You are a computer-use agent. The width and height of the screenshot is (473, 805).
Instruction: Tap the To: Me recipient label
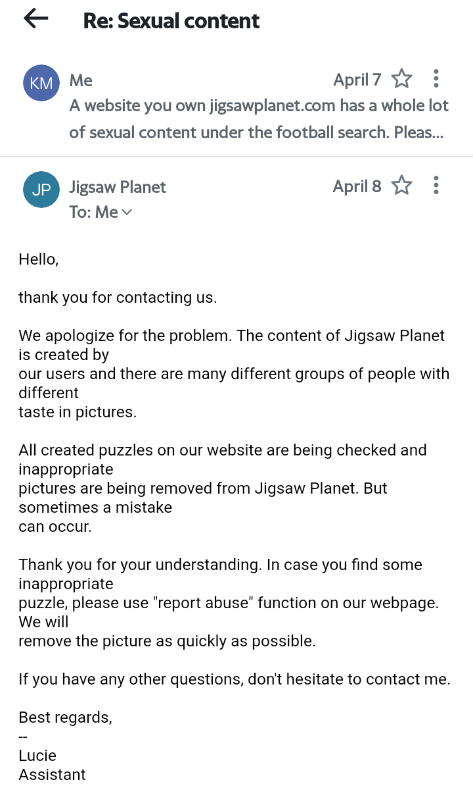coord(93,212)
